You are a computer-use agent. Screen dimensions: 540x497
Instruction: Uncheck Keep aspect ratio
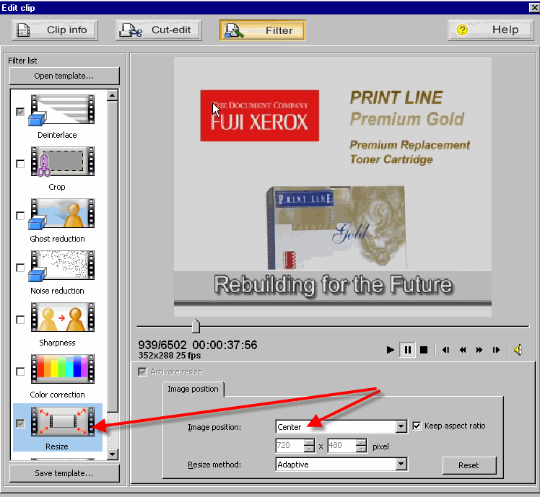[417, 426]
